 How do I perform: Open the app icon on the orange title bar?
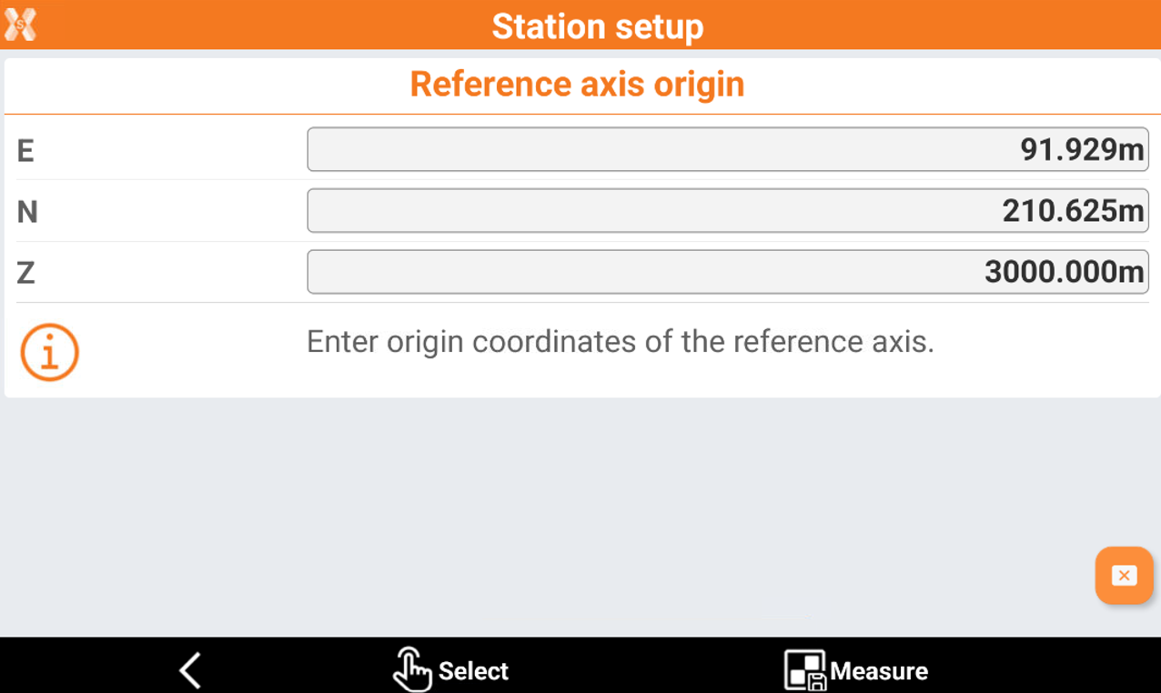(x=20, y=23)
